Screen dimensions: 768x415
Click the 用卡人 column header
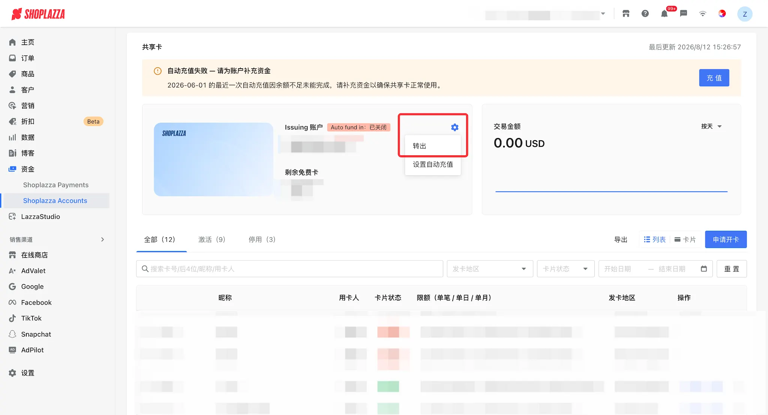click(x=349, y=298)
